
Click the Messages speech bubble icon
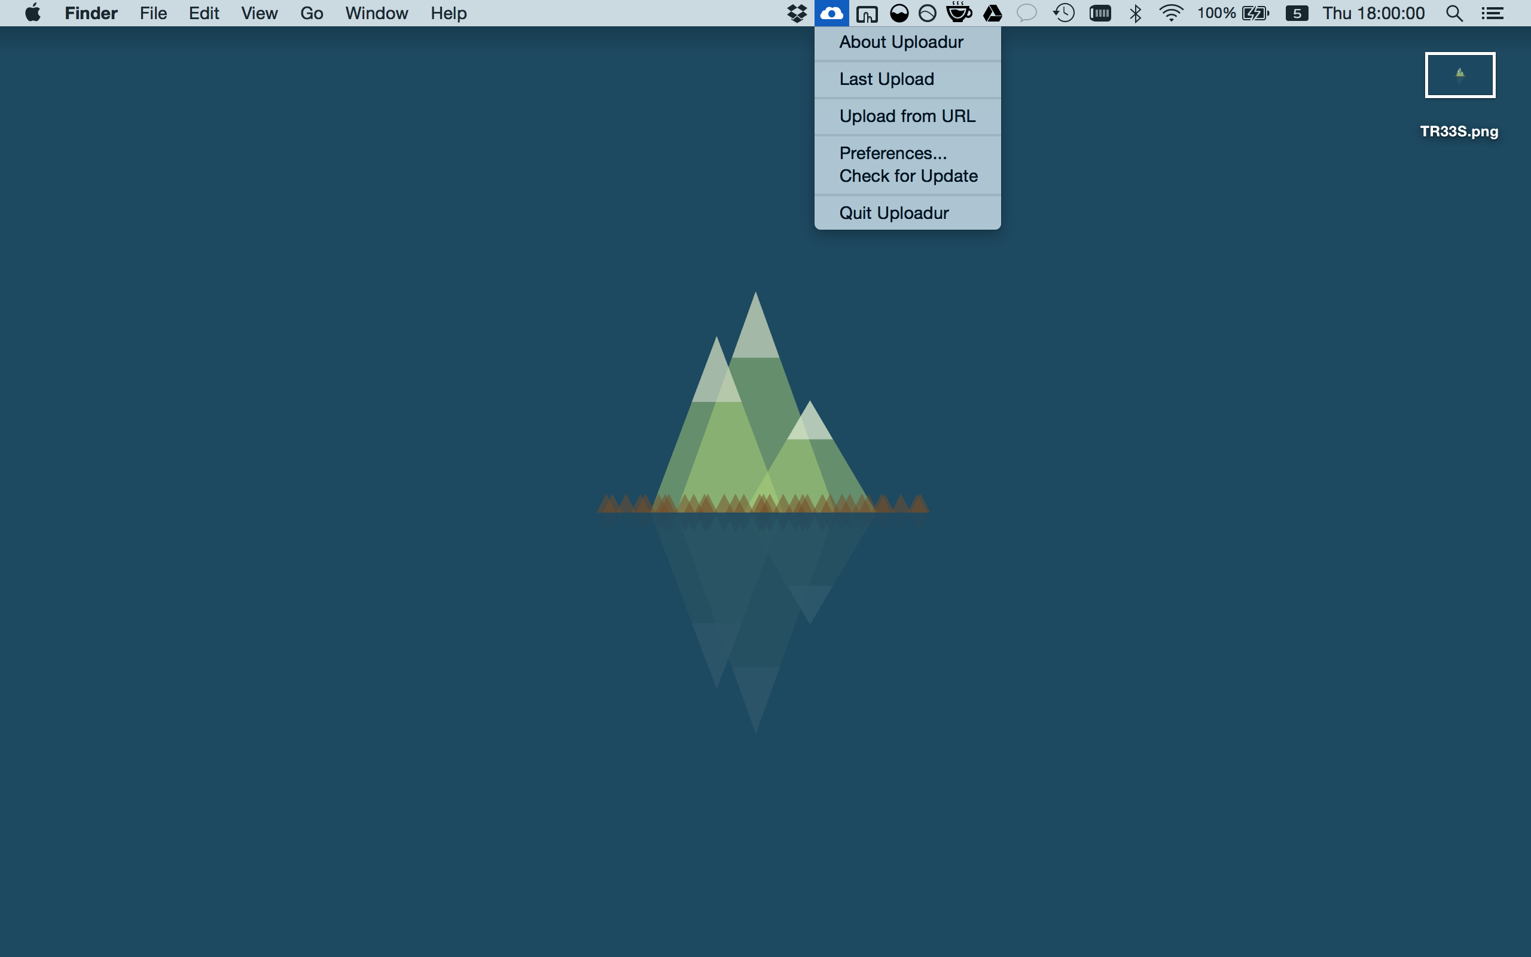[1026, 13]
